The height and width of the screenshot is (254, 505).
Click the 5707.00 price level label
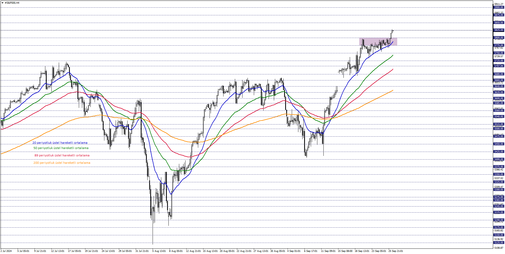(x=499, y=66)
